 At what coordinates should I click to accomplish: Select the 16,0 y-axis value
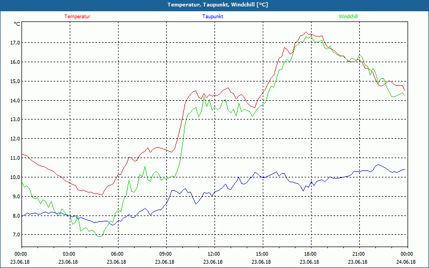pyautogui.click(x=16, y=62)
